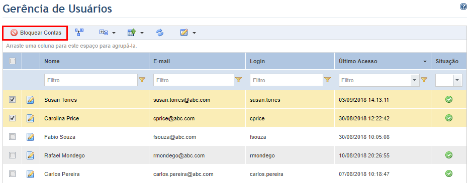Click the green status icon for Carolina Price
This screenshot has width=470, height=183.
pos(449,118)
